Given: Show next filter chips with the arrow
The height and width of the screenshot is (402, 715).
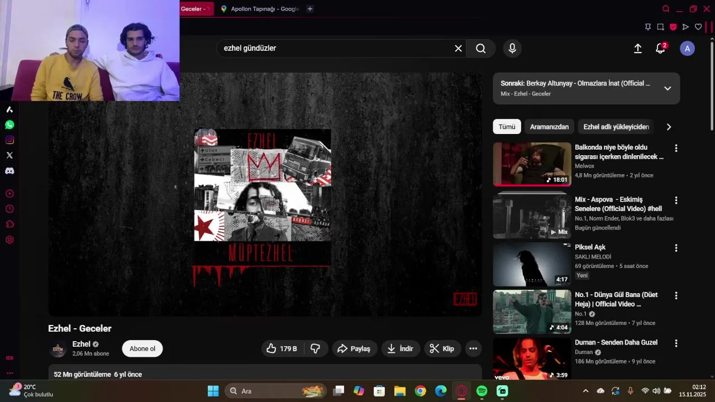Looking at the screenshot, I should coord(669,127).
